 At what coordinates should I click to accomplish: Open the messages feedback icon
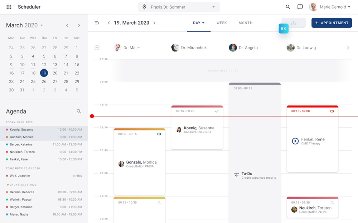tap(300, 7)
